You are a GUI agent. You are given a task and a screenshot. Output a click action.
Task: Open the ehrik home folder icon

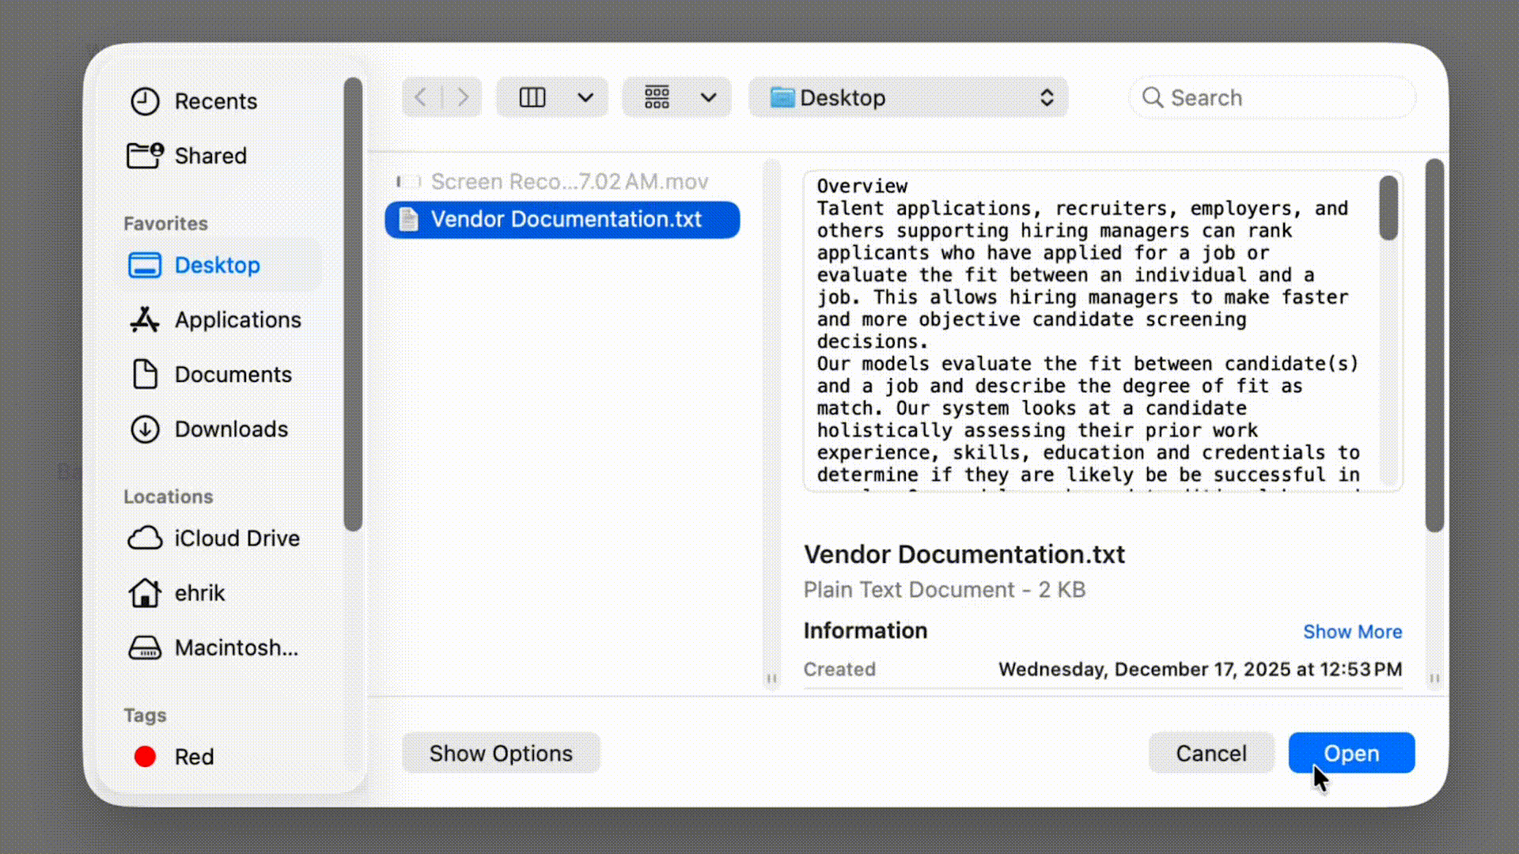pyautogui.click(x=145, y=593)
